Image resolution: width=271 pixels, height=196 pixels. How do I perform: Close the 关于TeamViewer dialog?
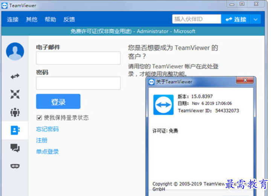click(245, 80)
